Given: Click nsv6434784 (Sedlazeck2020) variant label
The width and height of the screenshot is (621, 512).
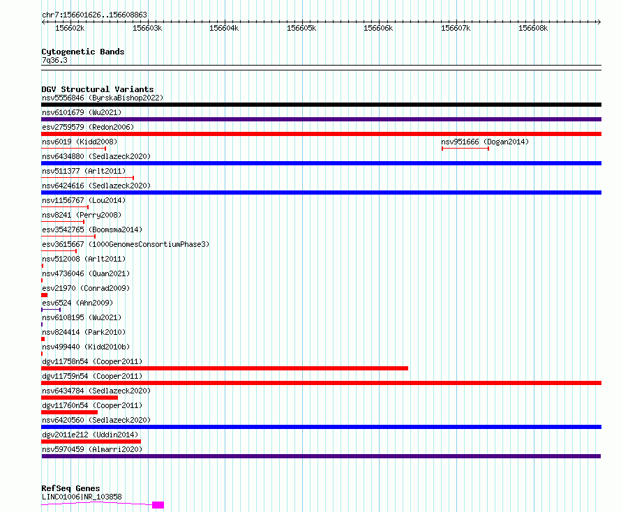Looking at the screenshot, I should click(x=96, y=391).
